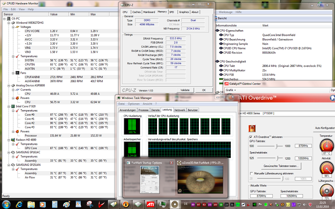Click the unlock padlock icon in Overdrive

click(252, 128)
